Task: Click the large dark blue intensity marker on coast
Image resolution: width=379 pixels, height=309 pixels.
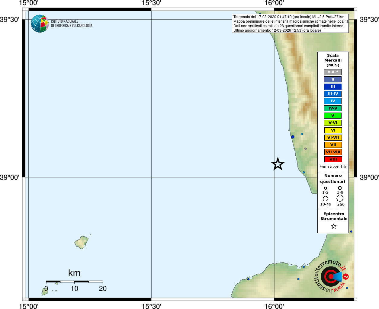Action: [293, 137]
